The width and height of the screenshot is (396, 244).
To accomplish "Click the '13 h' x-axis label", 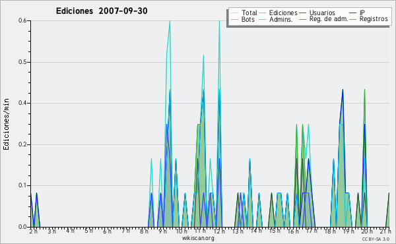I will (238, 231).
